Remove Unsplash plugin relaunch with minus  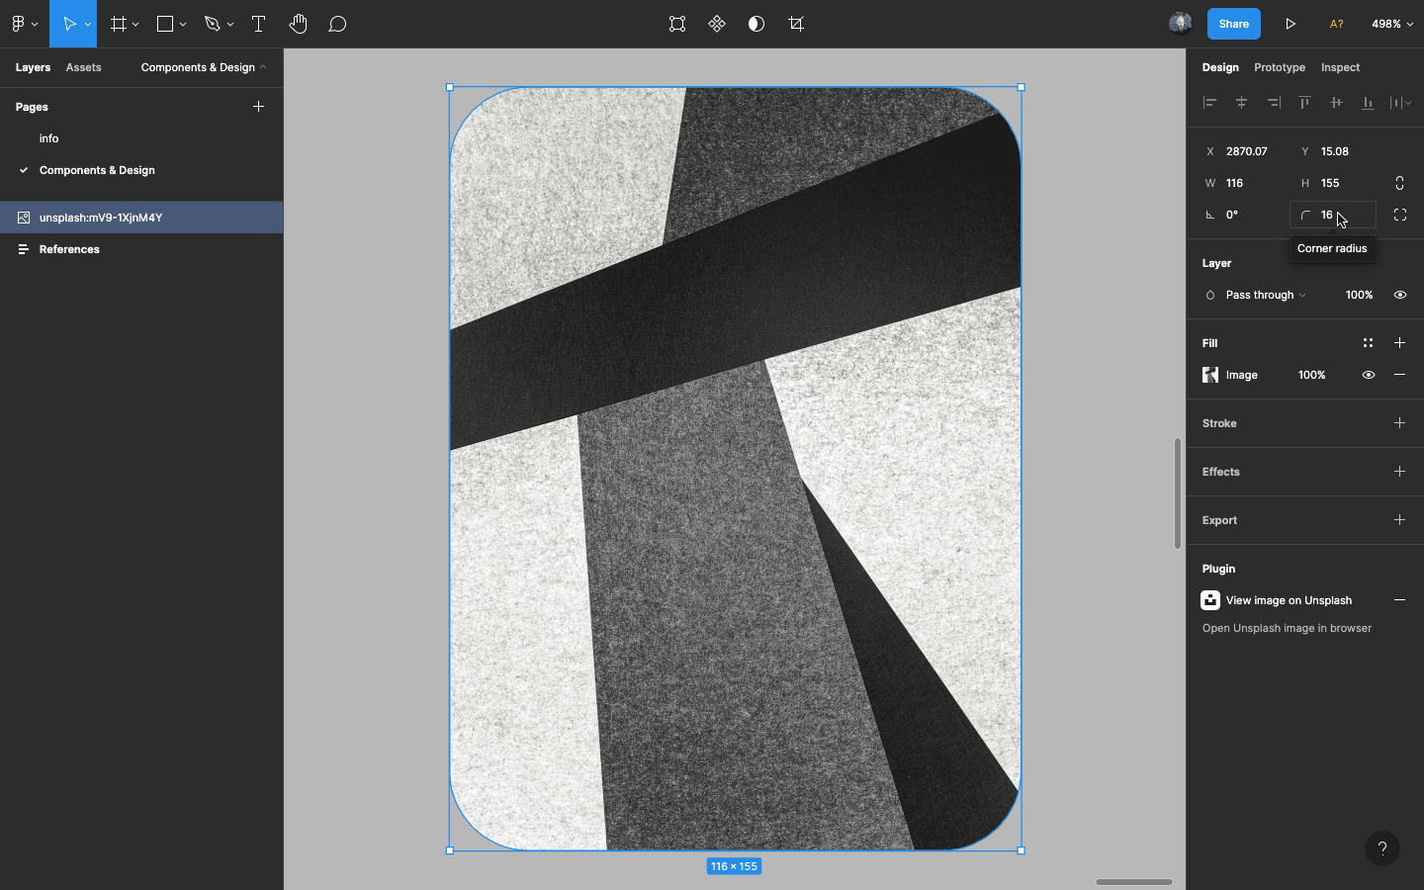(1399, 600)
